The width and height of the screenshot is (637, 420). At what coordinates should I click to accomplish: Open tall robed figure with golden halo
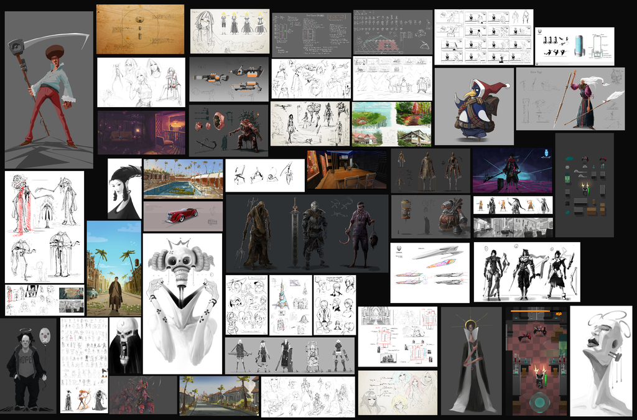[472, 361]
